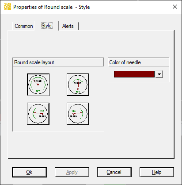Select the top-arc gauge layout with upward needle

pyautogui.click(x=78, y=85)
